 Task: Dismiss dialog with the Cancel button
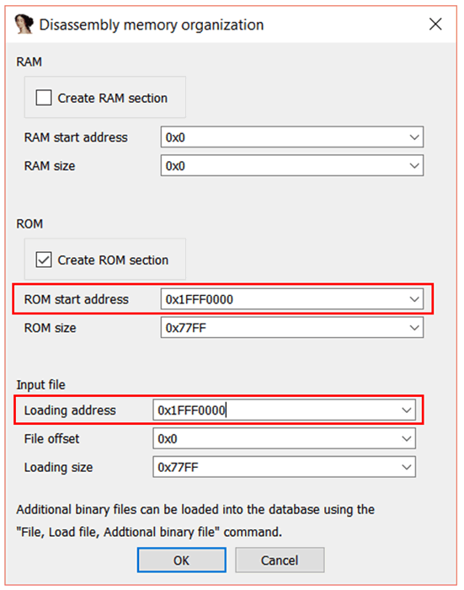280,560
